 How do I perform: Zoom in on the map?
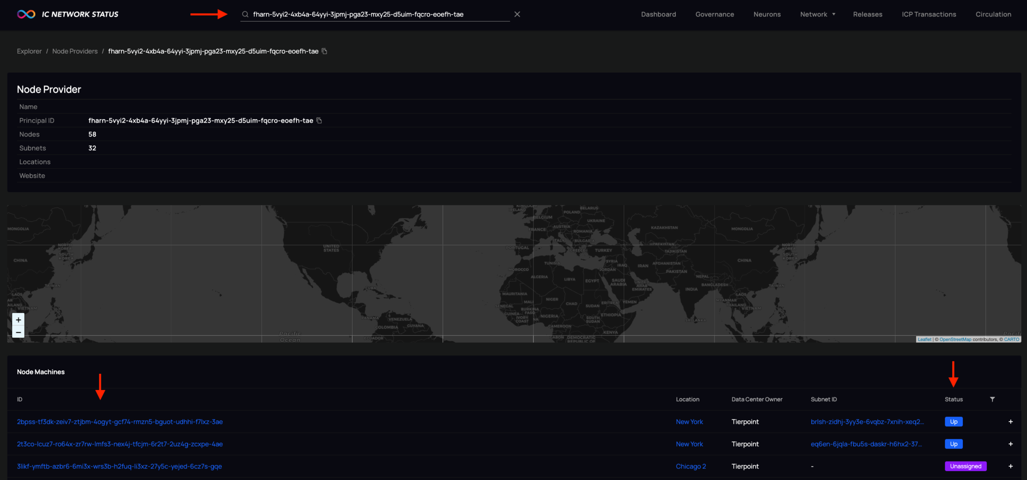click(19, 320)
